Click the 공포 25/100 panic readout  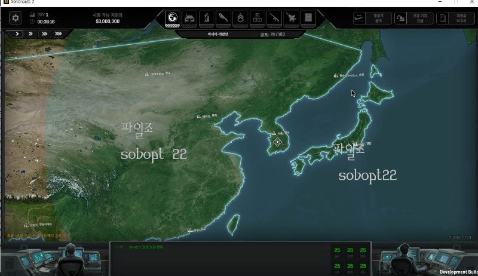(x=272, y=35)
